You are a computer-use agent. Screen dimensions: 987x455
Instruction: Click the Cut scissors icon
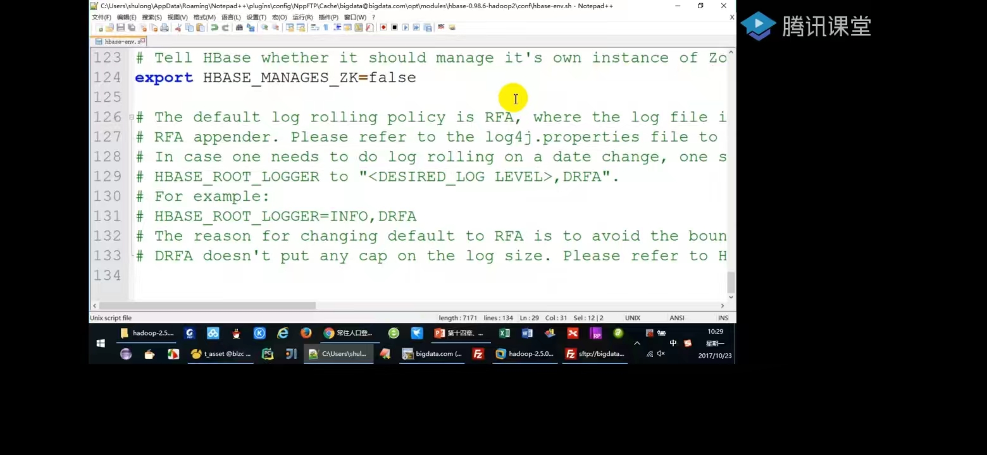[178, 27]
